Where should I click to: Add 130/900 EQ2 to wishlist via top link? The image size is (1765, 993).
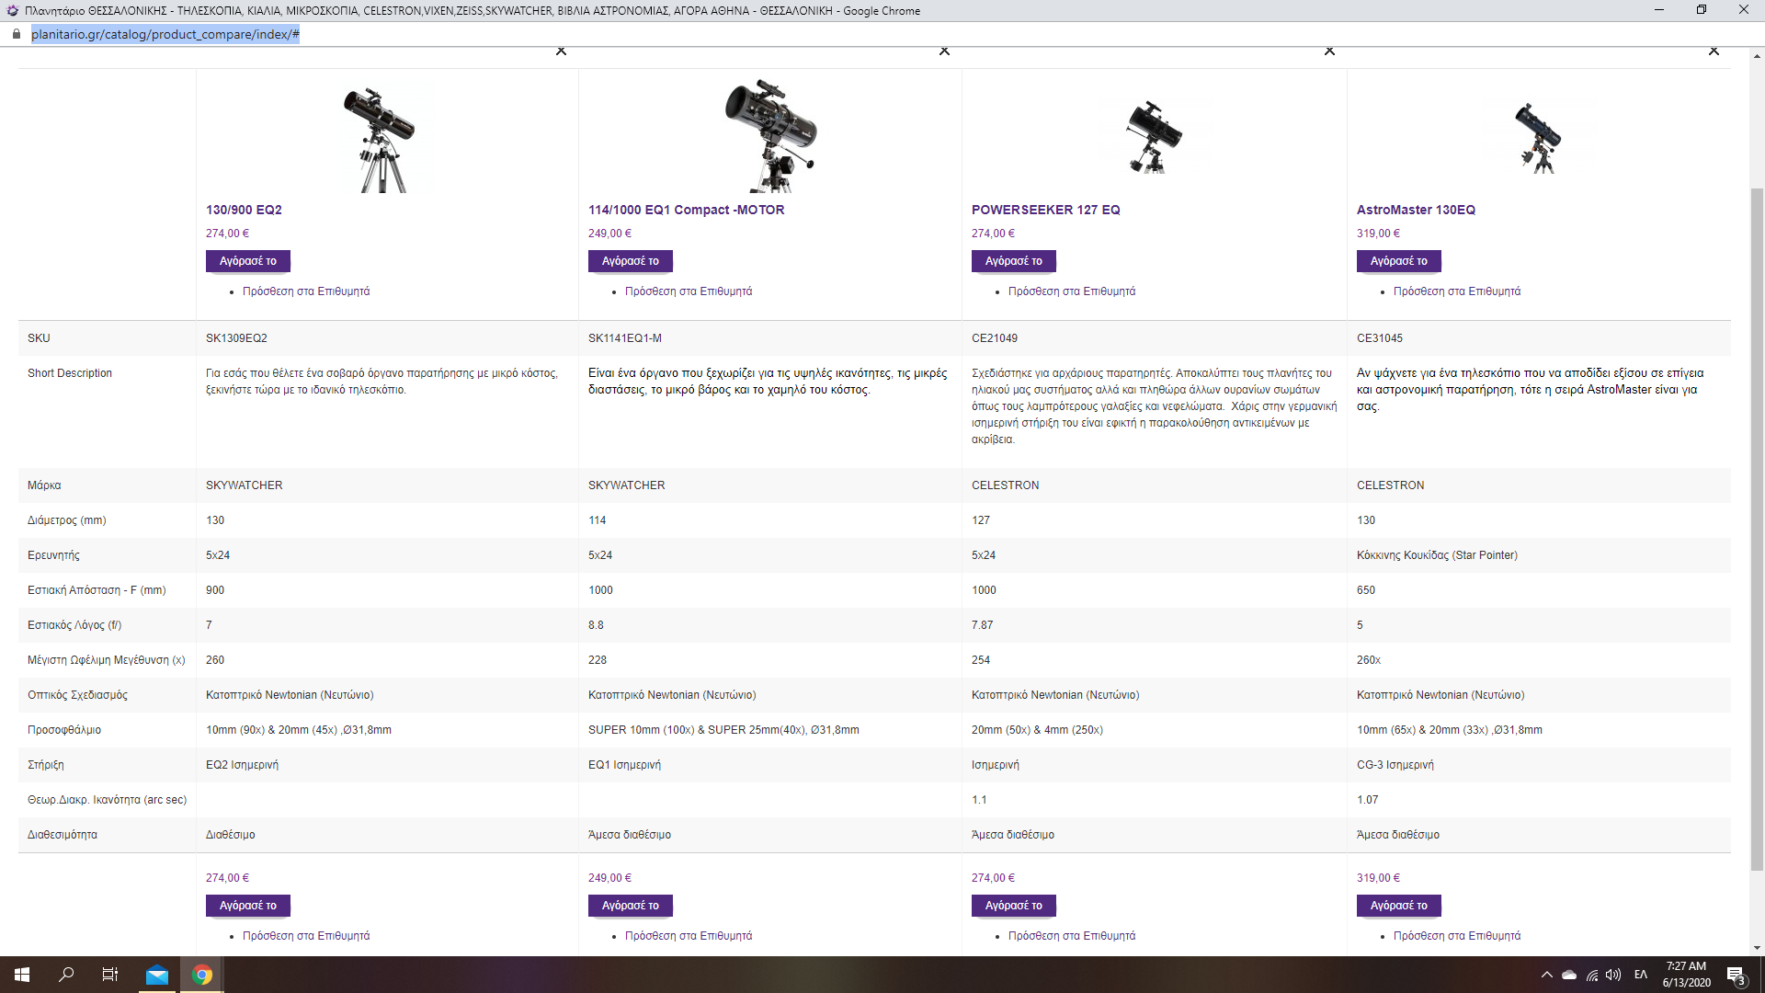tap(306, 291)
